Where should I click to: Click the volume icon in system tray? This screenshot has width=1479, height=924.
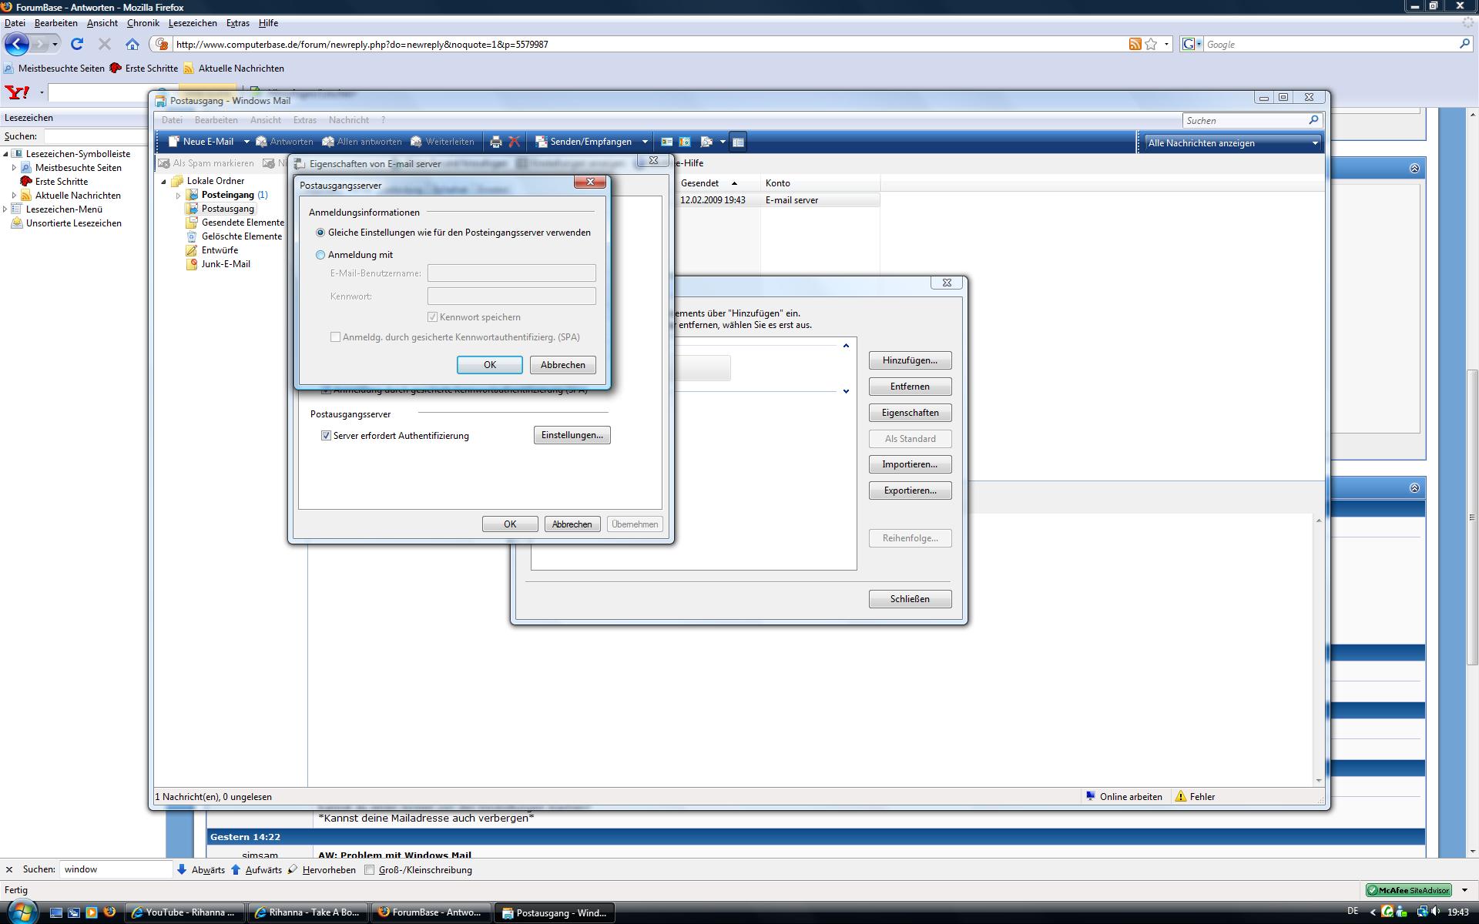pos(1435,912)
